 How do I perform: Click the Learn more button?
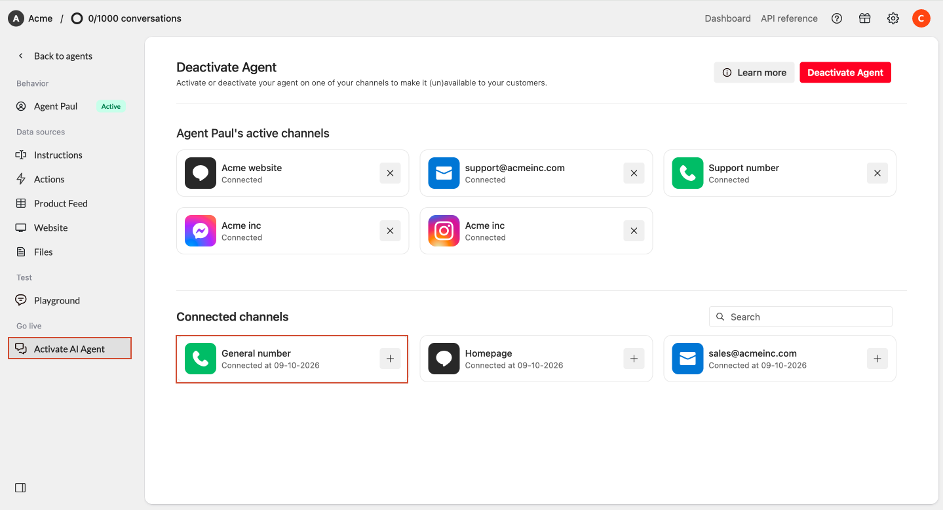coord(754,73)
